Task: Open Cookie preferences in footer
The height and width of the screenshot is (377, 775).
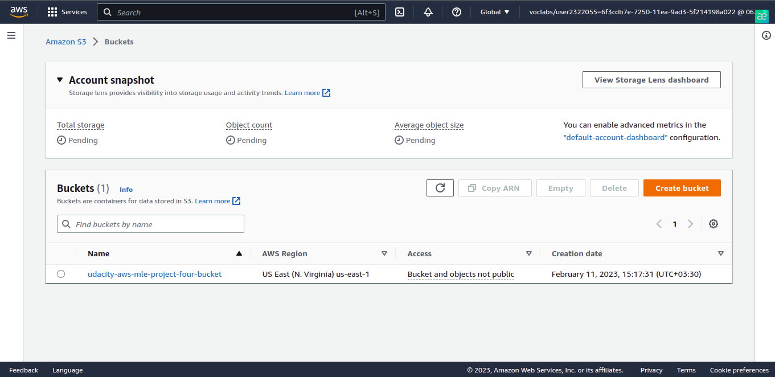Action: click(739, 370)
